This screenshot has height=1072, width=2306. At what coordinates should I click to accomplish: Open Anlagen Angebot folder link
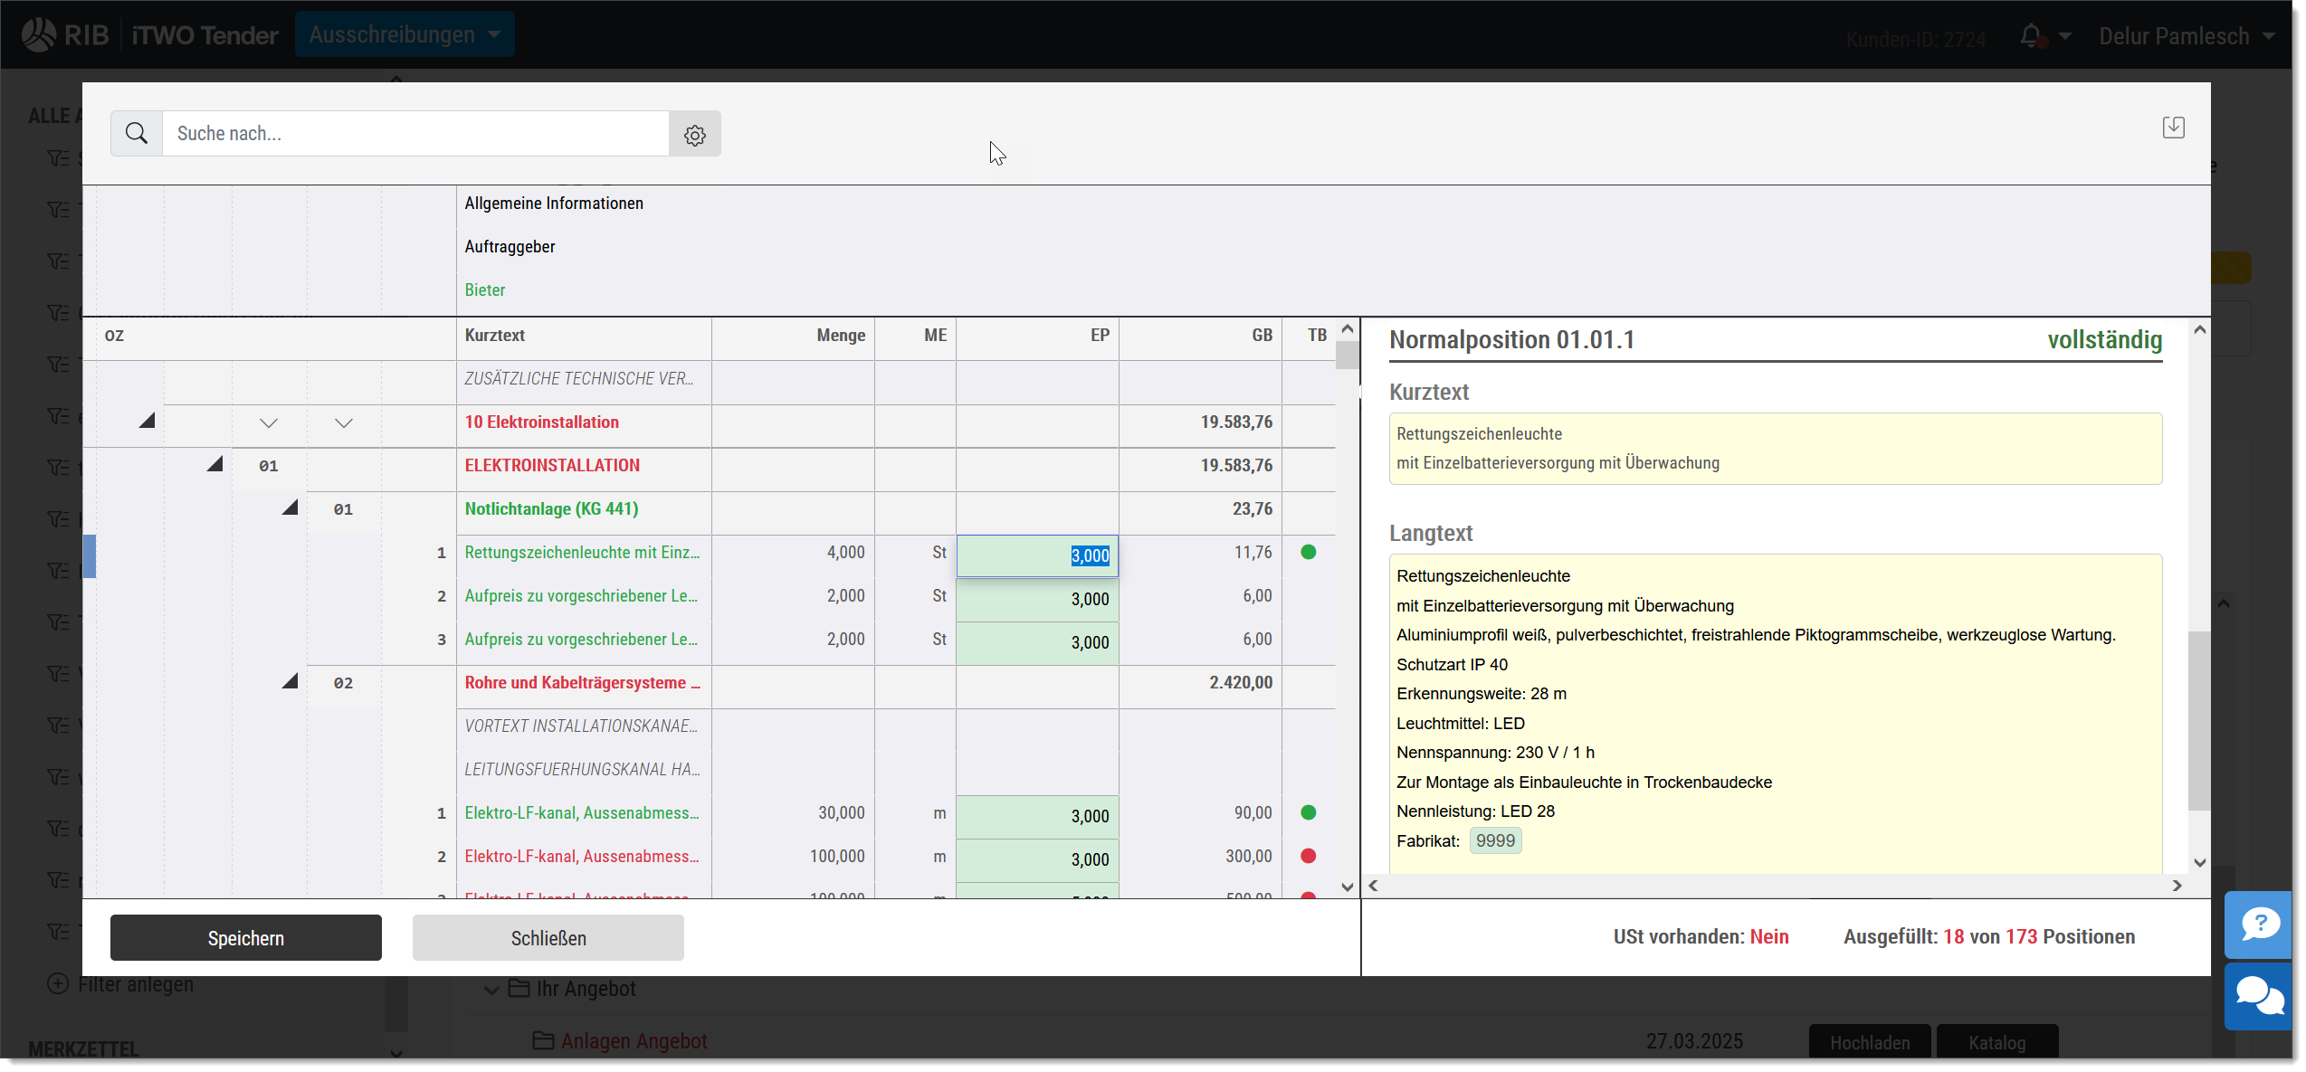pos(634,1041)
